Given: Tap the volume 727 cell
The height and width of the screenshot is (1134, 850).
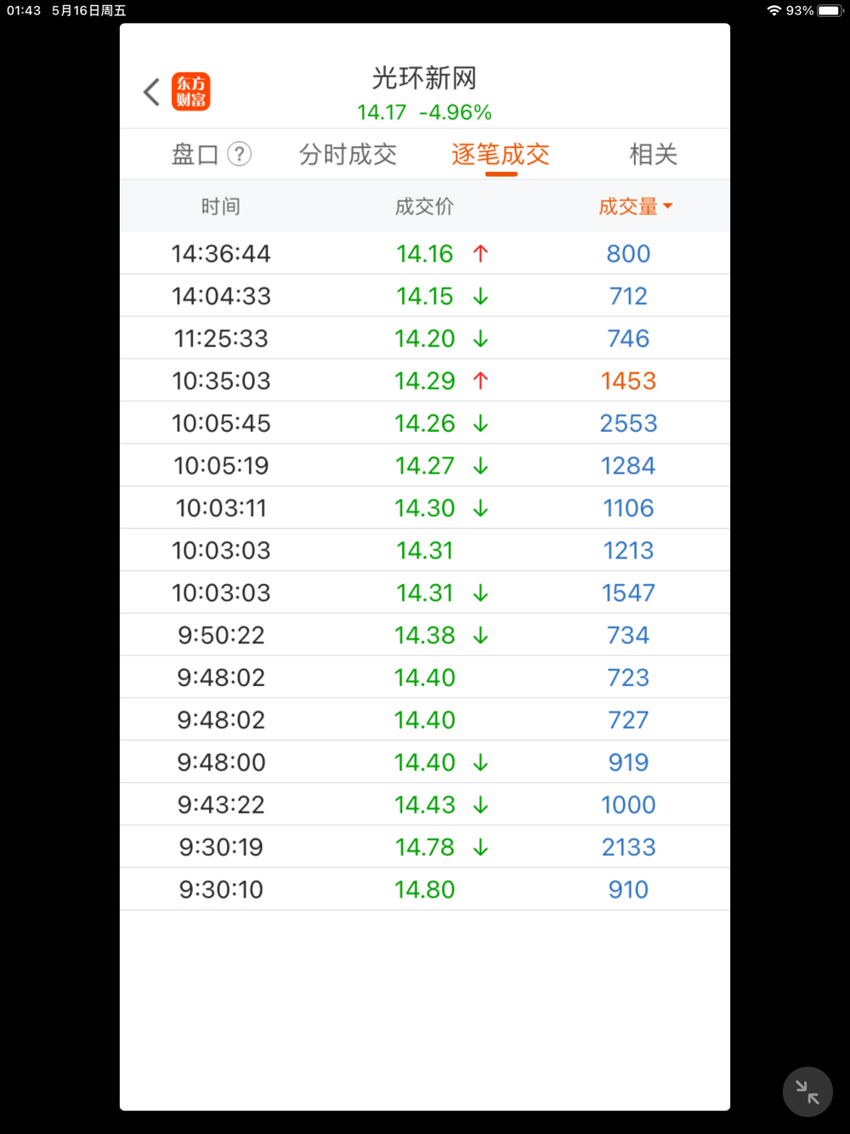Looking at the screenshot, I should [628, 720].
